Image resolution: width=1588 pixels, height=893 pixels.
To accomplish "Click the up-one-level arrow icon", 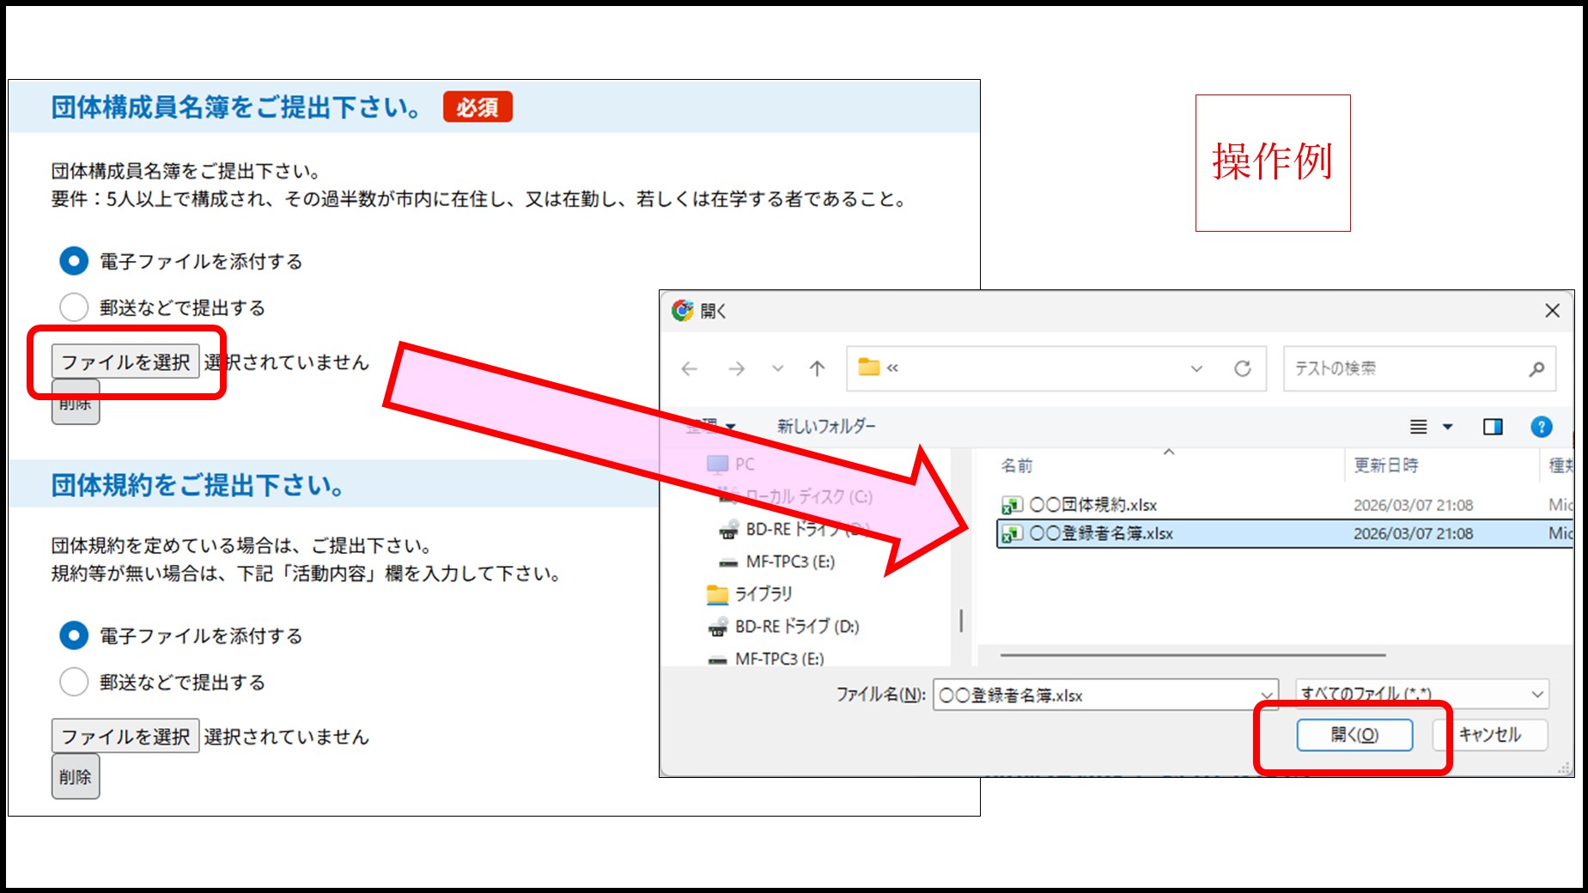I will pyautogui.click(x=817, y=369).
